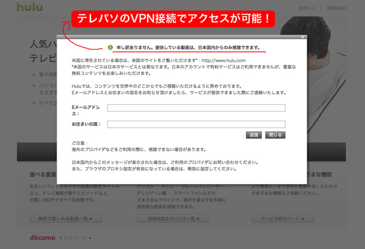Screen dimensions: 365x249
Task: Click the line 高画質な動画を視聴できます
Action: click(x=165, y=207)
